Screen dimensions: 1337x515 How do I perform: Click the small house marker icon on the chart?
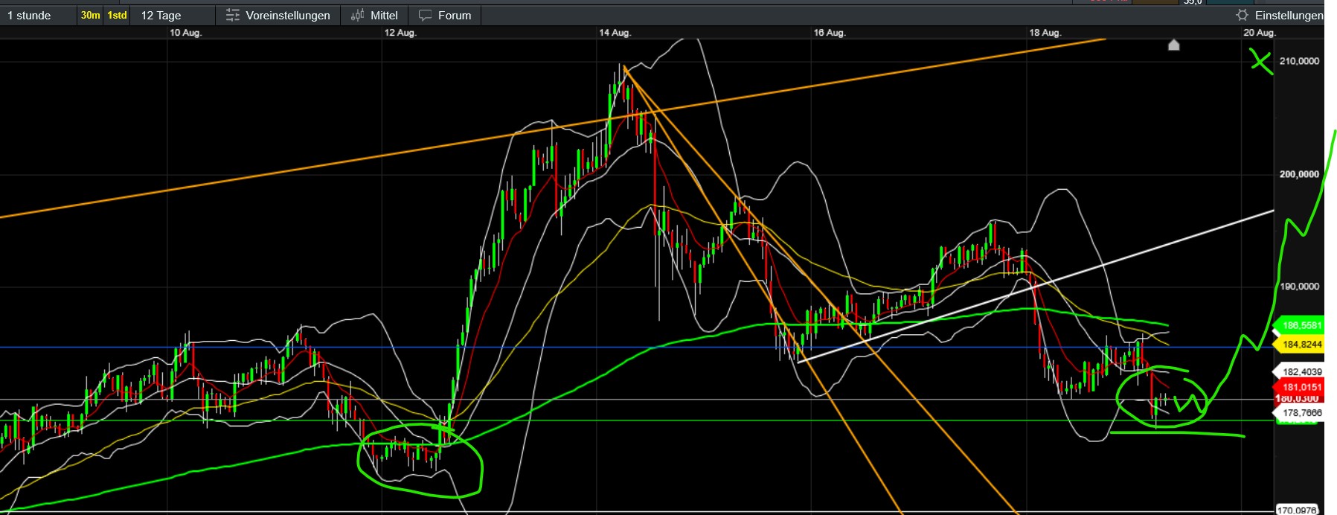coord(1174,45)
